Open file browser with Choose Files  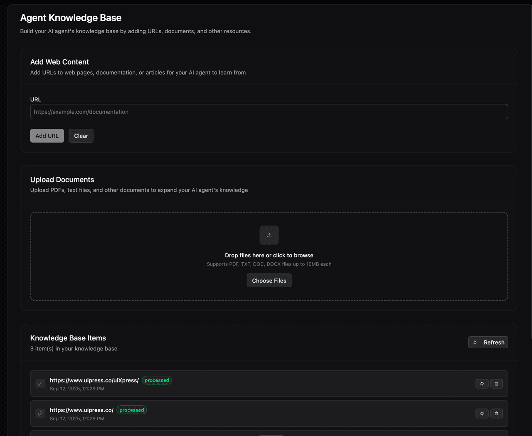[269, 281]
